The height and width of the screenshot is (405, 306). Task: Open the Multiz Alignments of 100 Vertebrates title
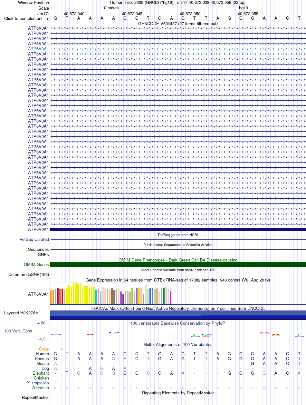tap(178, 345)
